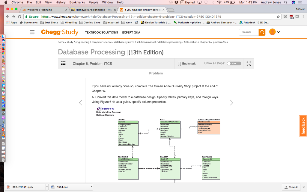Click Show All in the downloads bar
Screen dimensions: 307x192
pyautogui.click(x=291, y=187)
